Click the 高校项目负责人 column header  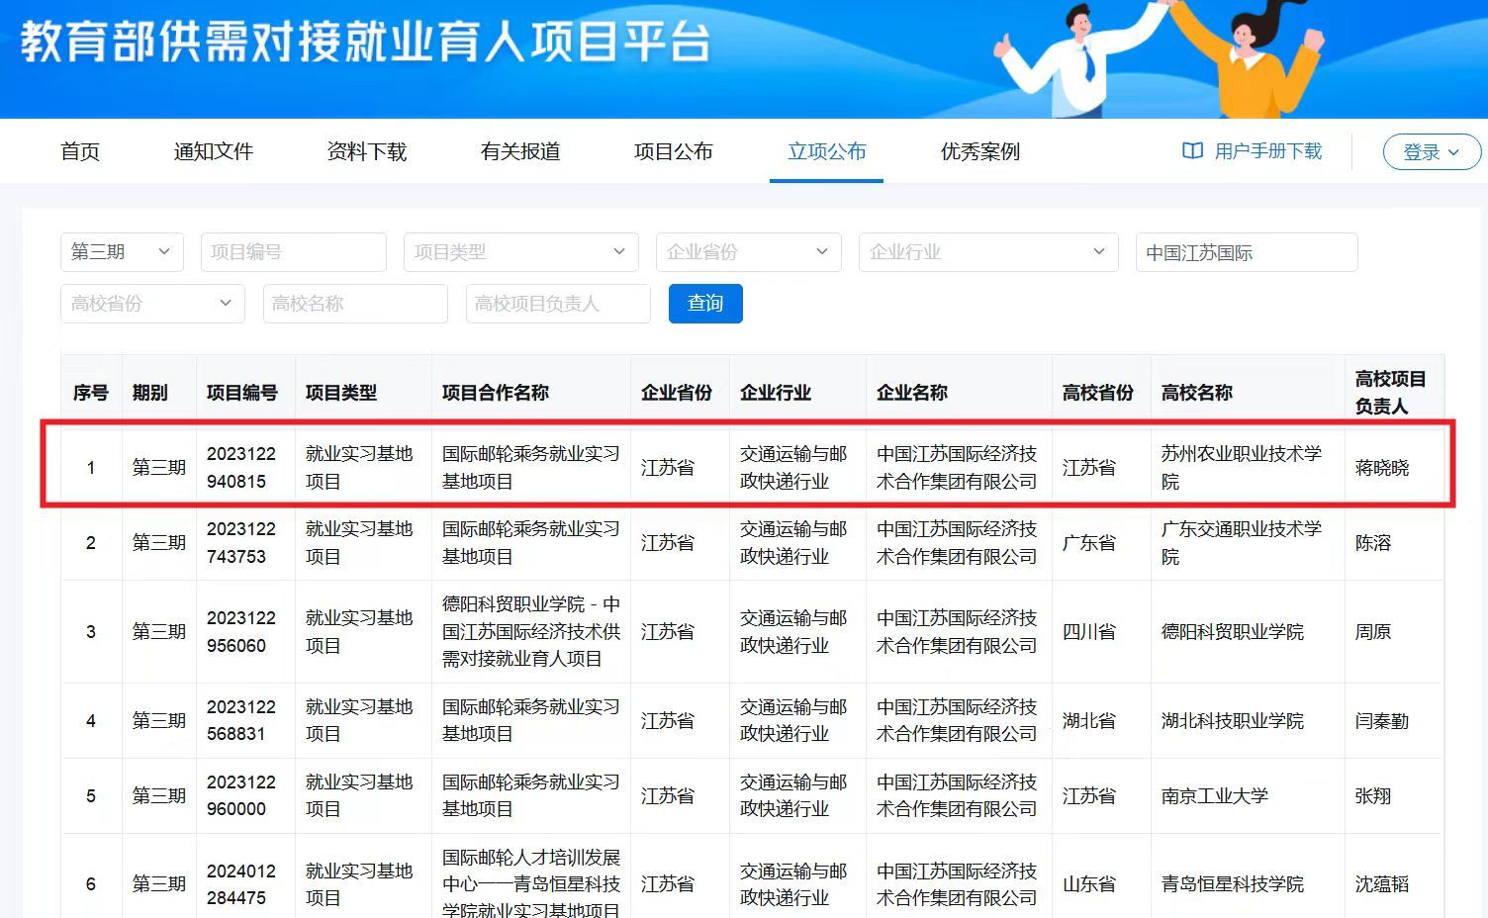pos(1391,393)
